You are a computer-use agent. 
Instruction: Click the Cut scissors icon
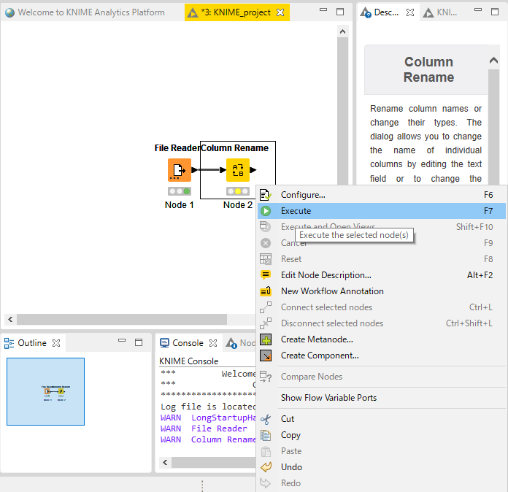pyautogui.click(x=266, y=419)
